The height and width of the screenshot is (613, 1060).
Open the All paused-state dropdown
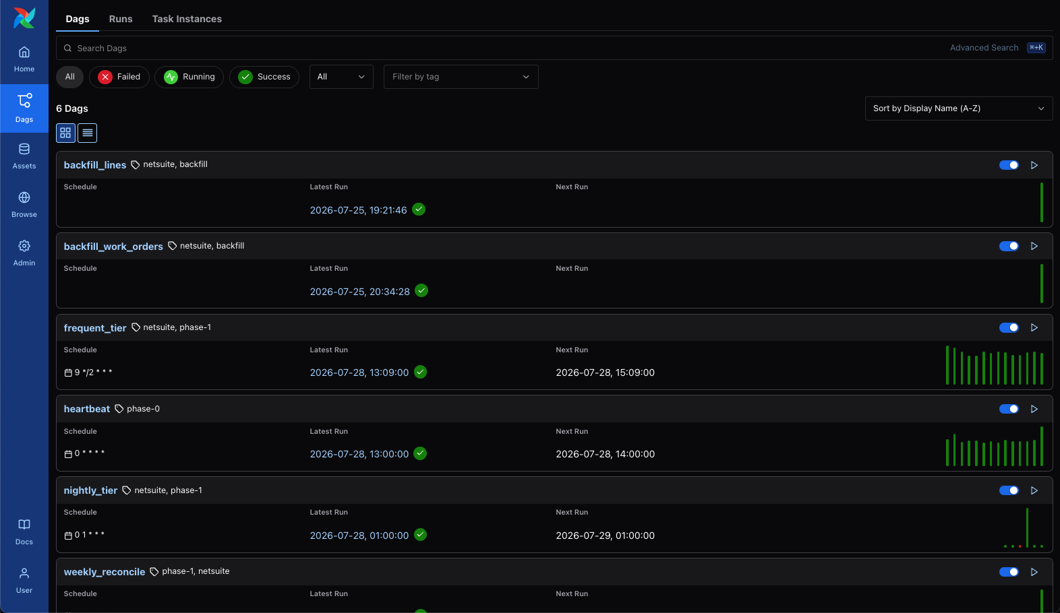point(341,77)
